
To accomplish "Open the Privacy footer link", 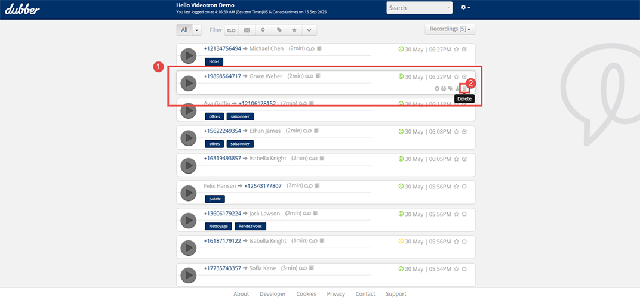I will [x=336, y=294].
